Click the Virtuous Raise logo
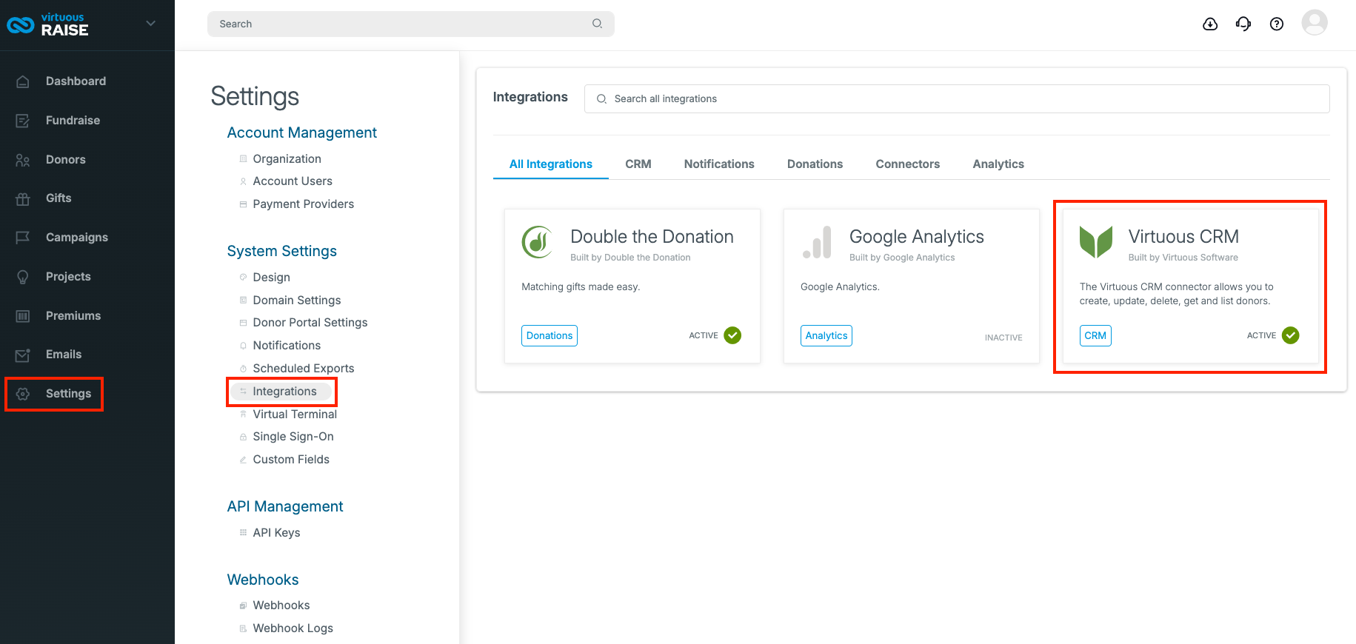This screenshot has width=1356, height=644. click(47, 24)
